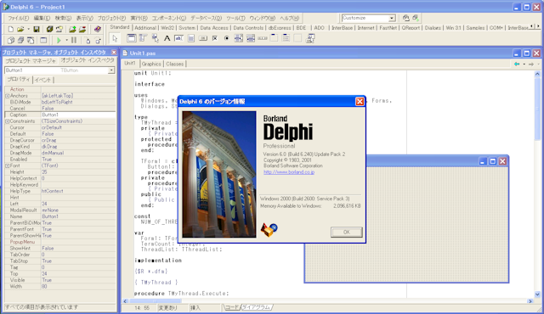Click the Toggle Form/Unit icon
Image resolution: width=544 pixels, height=314 pixels.
(x=31, y=40)
